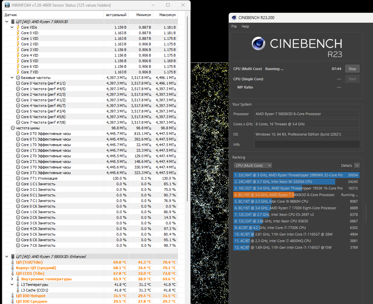Image resolution: width=373 pixels, height=304 pixels.
Task: Select the Ryzen 7 1700X ranking entry
Action: pos(296,208)
